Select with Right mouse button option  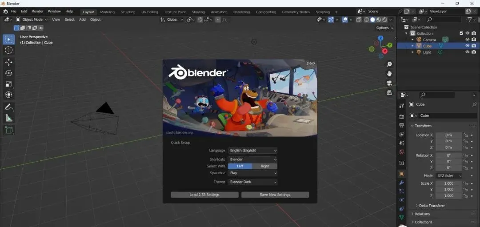pos(265,166)
